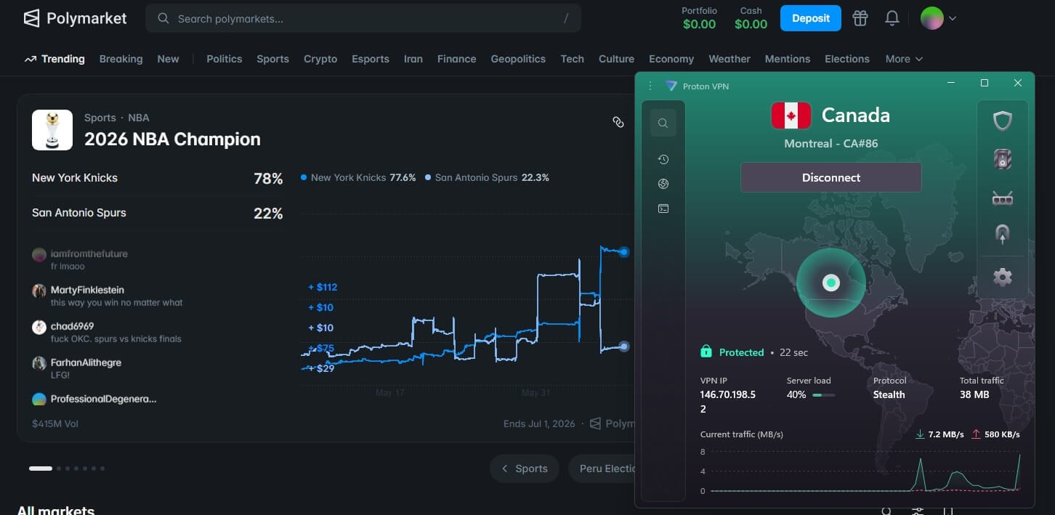The height and width of the screenshot is (515, 1055).
Task: Go to the Peru Election slide button
Action: click(603, 469)
